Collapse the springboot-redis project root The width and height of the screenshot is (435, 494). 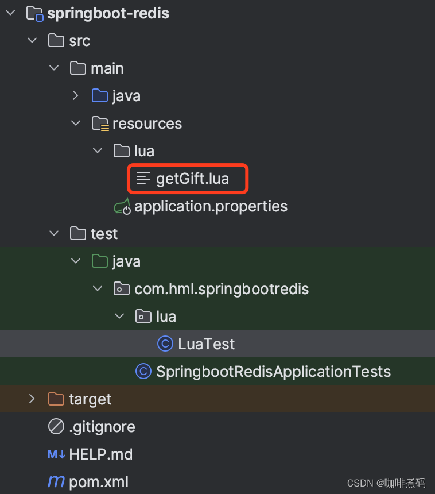(x=10, y=13)
